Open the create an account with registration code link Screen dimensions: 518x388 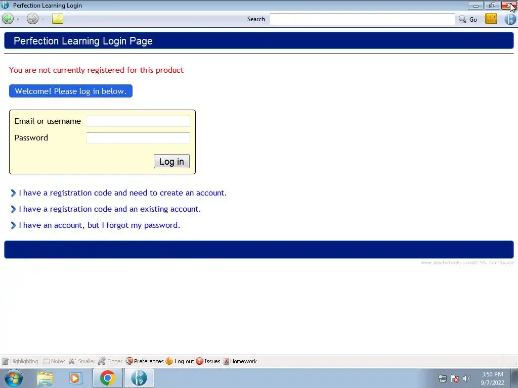[122, 192]
